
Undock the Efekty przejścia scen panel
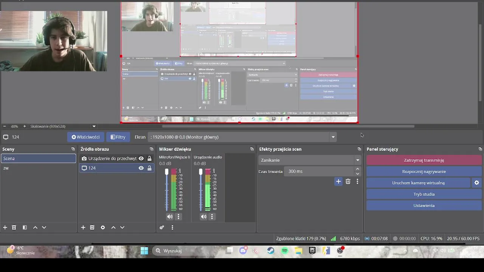359,149
